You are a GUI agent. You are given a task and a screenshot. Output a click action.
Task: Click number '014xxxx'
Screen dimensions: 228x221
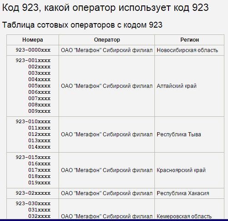[x=40, y=147]
